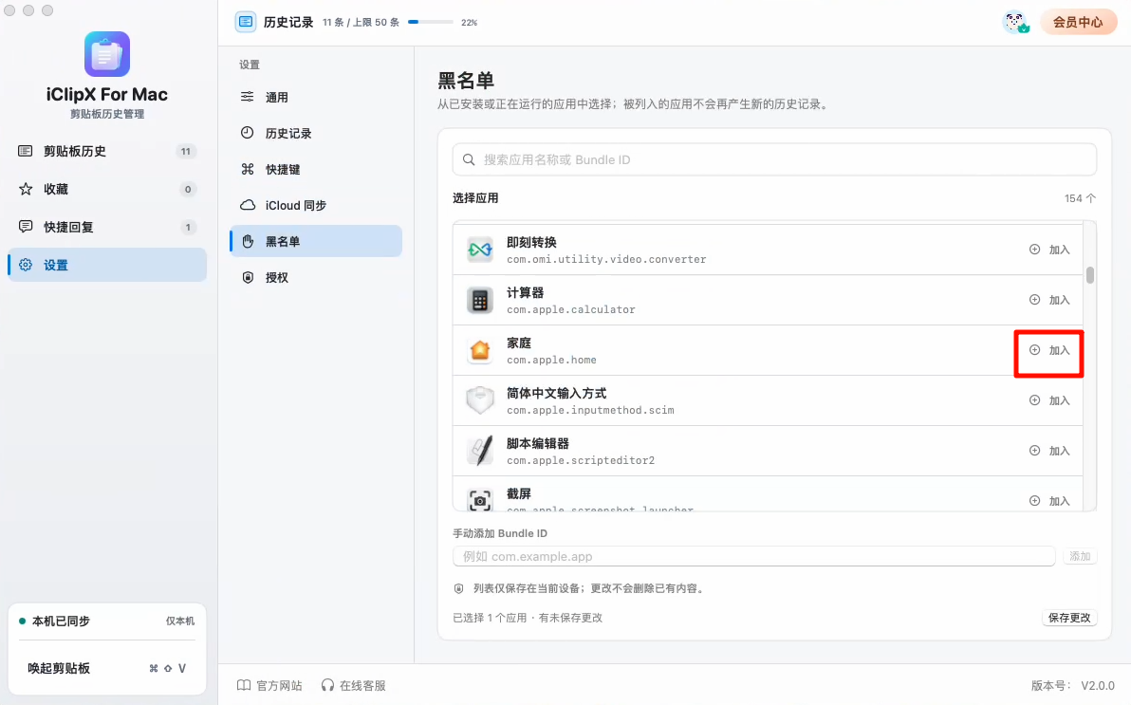Focus the app name or Bundle ID search field

(x=774, y=159)
